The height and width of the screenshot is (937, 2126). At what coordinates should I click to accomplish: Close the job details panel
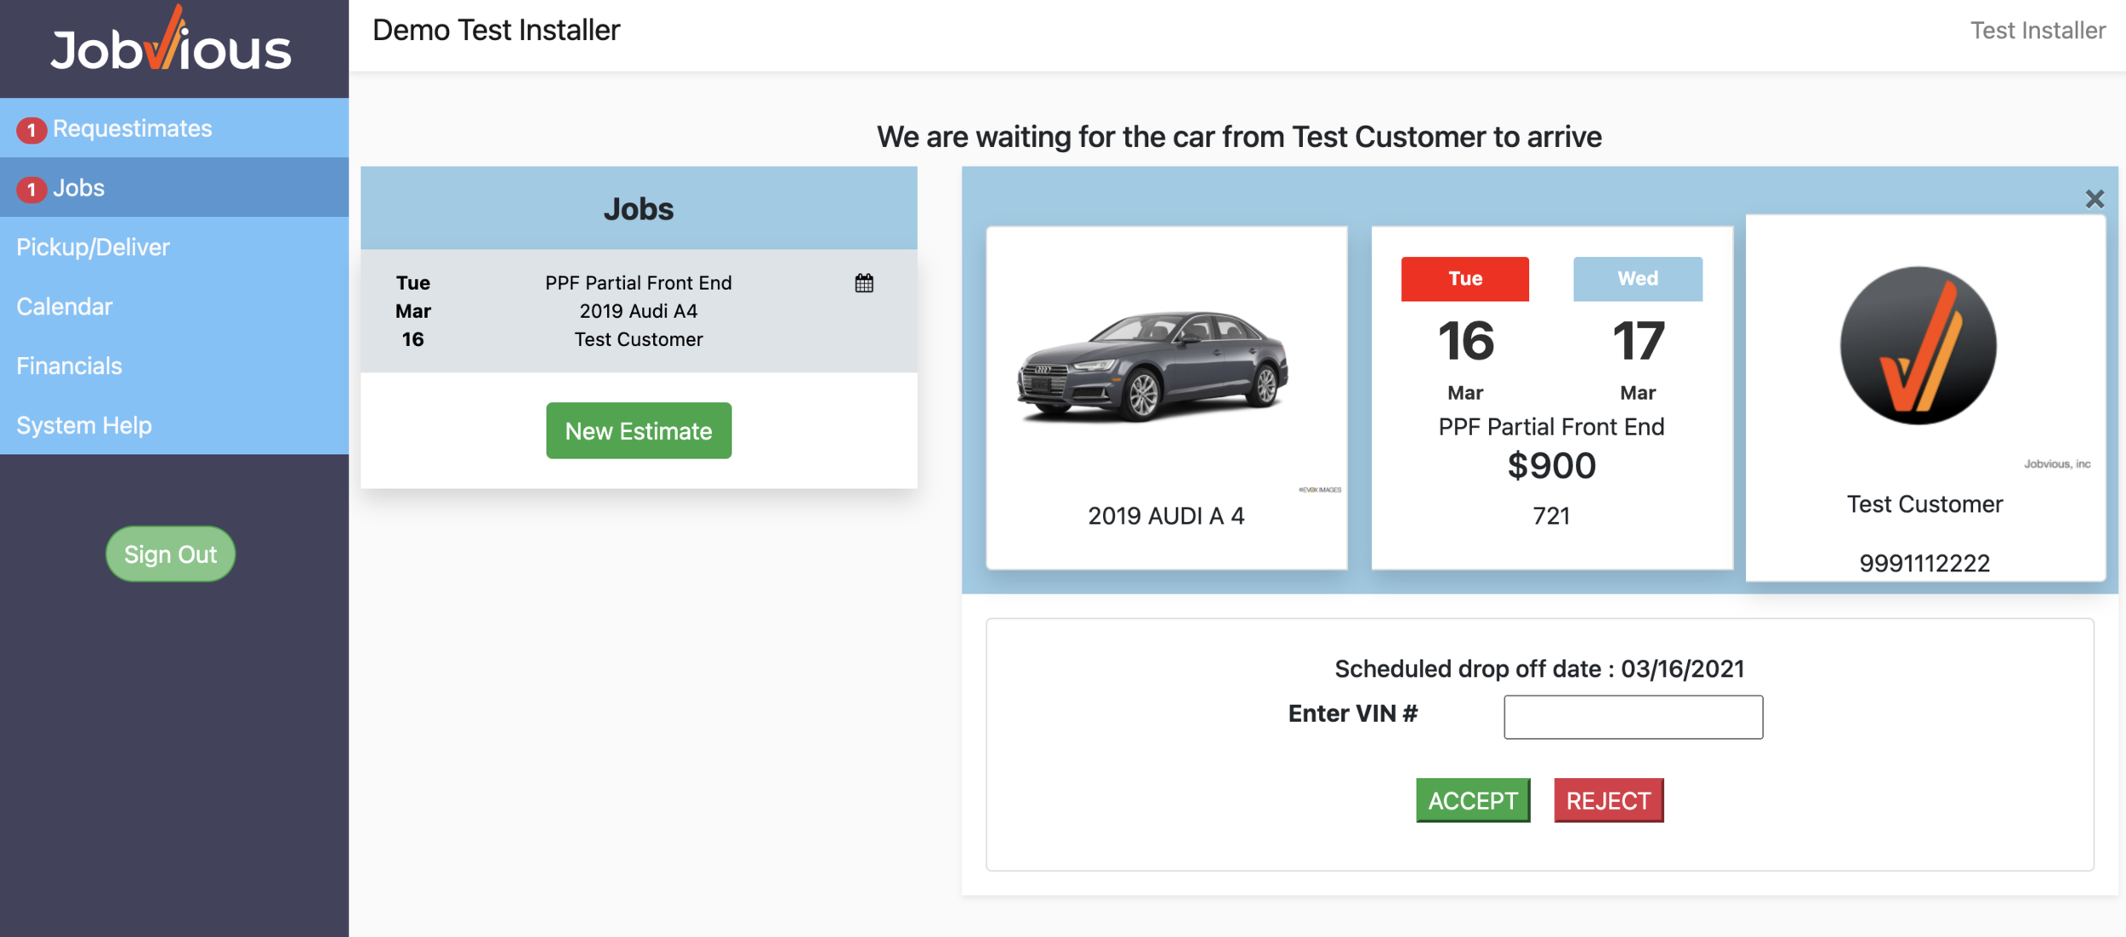(2095, 199)
